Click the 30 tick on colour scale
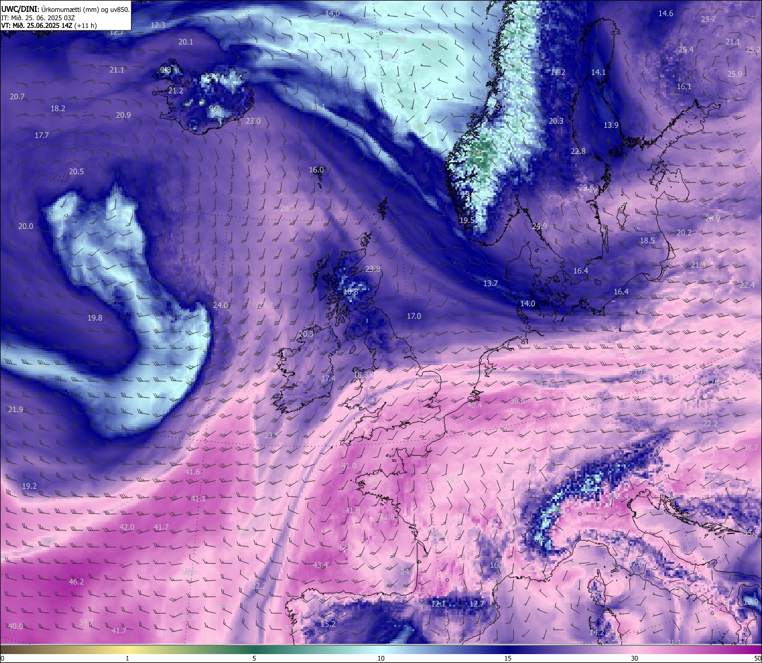 coord(635,658)
